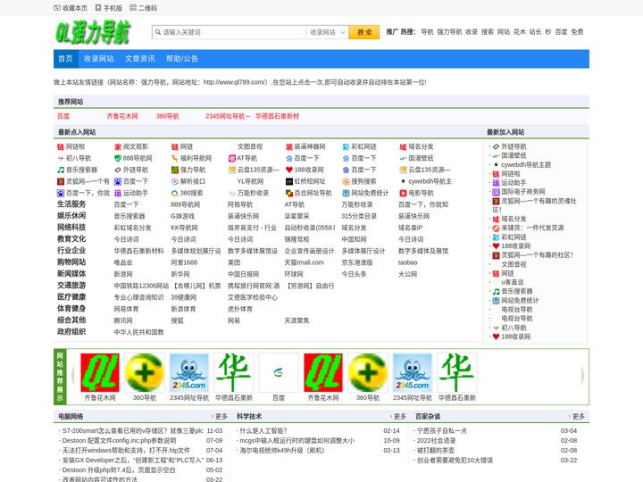Viewport: 643px width, 482px height.
Task: Click the magnifier icon in search box
Action: pos(158,32)
